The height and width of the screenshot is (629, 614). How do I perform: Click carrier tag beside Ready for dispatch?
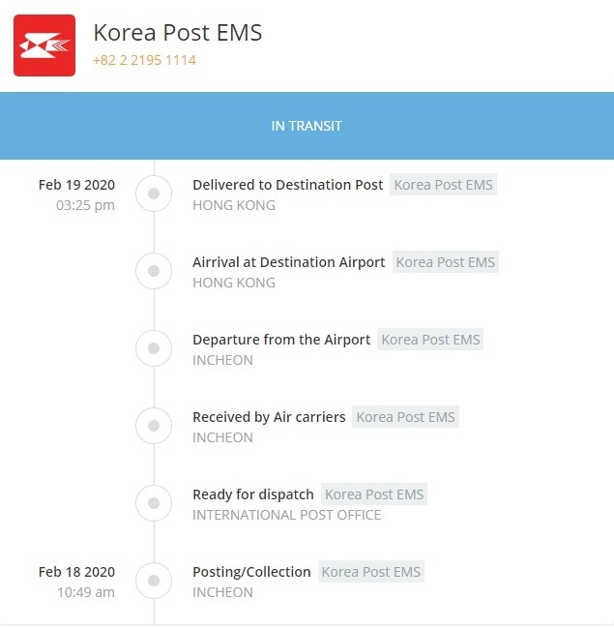click(x=374, y=494)
